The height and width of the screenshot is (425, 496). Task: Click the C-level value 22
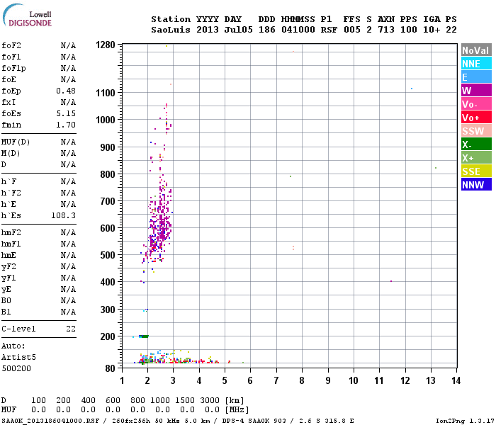71,329
